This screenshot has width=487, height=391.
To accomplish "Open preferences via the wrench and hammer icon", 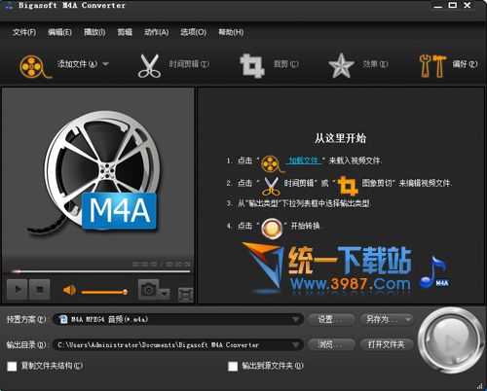I will coord(432,66).
